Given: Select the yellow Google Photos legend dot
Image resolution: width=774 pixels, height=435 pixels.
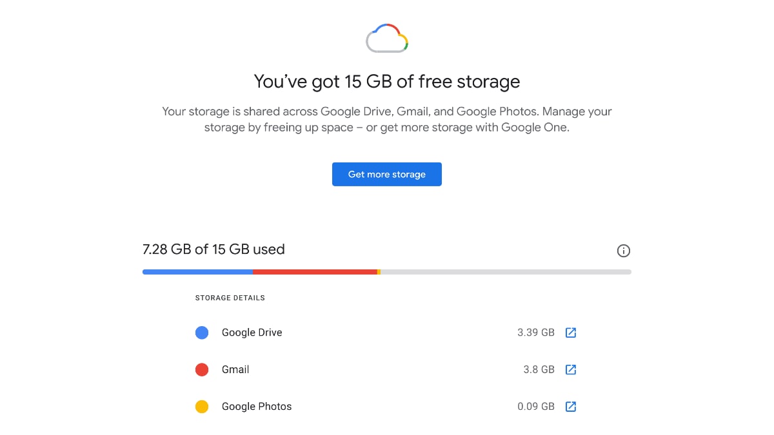Looking at the screenshot, I should [202, 406].
